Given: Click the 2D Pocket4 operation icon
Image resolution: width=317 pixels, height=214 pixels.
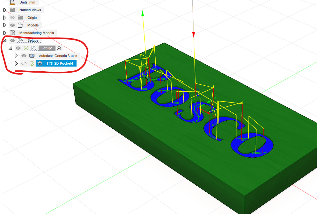Looking at the screenshot, I should pos(40,63).
